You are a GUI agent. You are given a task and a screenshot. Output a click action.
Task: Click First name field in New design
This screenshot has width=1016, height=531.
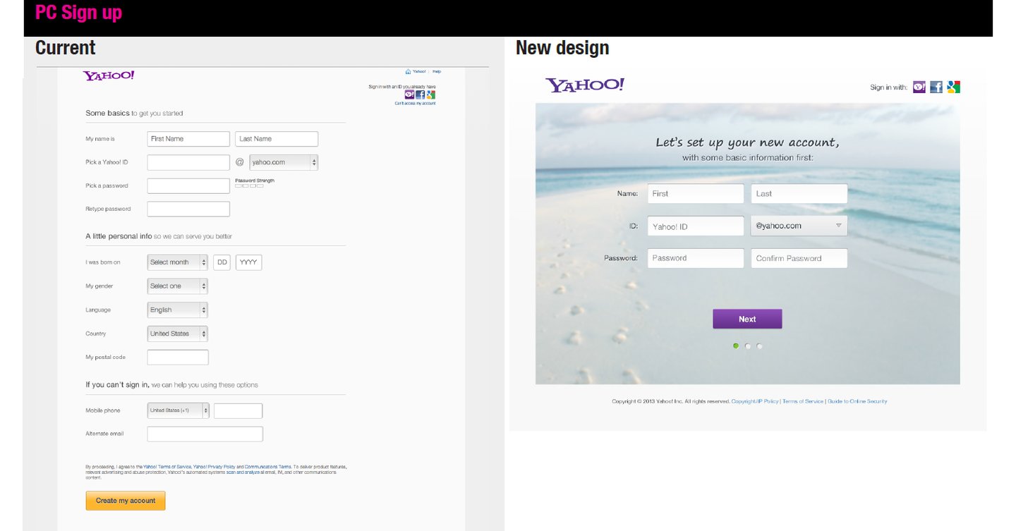[696, 193]
